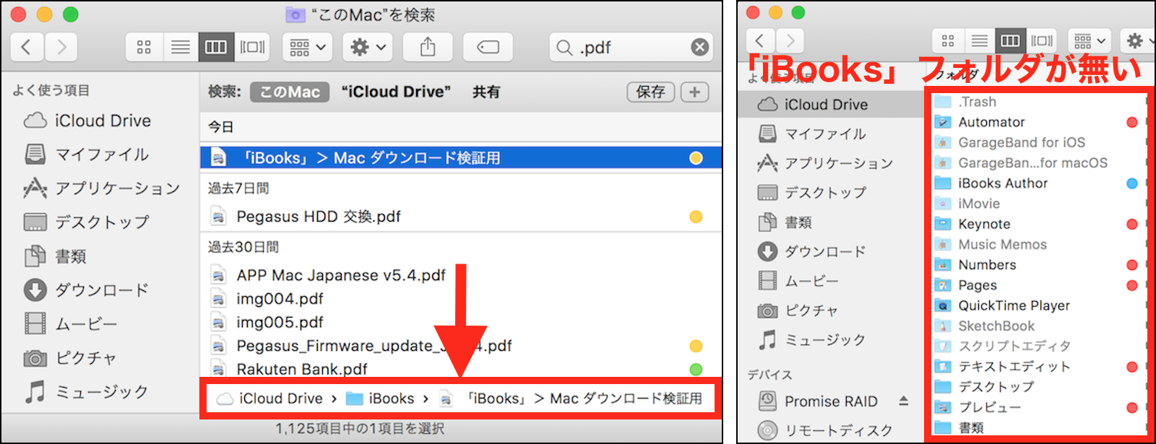Viewport: 1156px width, 444px height.
Task: Select "iCloud Drive" search scope
Action: 396,92
